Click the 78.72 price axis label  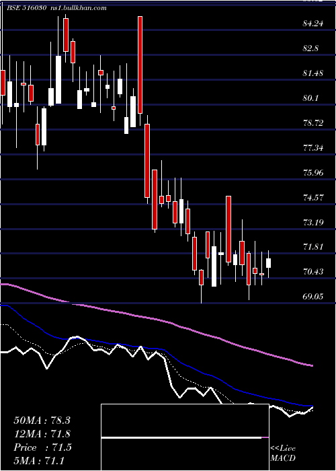click(313, 123)
